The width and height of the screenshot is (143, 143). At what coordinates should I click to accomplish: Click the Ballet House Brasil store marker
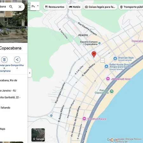[x=106, y=66]
